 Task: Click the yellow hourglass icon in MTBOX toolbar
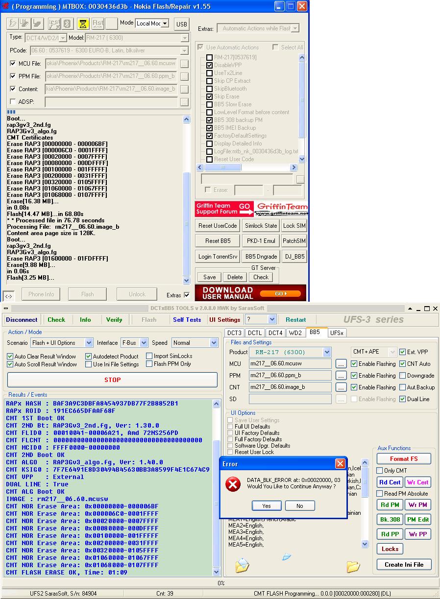point(83,24)
